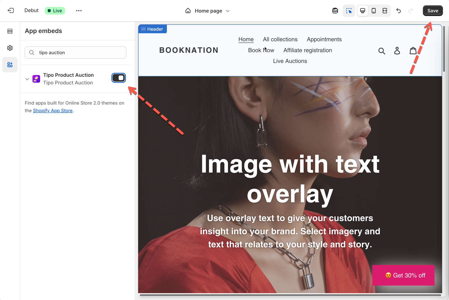Open the Sections panel icon in sidebar
Screen dimensions: 449x300
tap(10, 31)
